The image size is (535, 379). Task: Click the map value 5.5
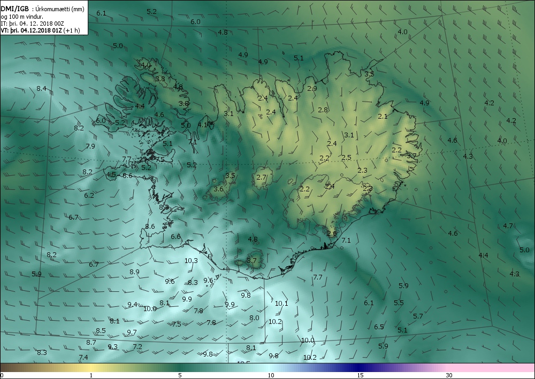pos(399,303)
